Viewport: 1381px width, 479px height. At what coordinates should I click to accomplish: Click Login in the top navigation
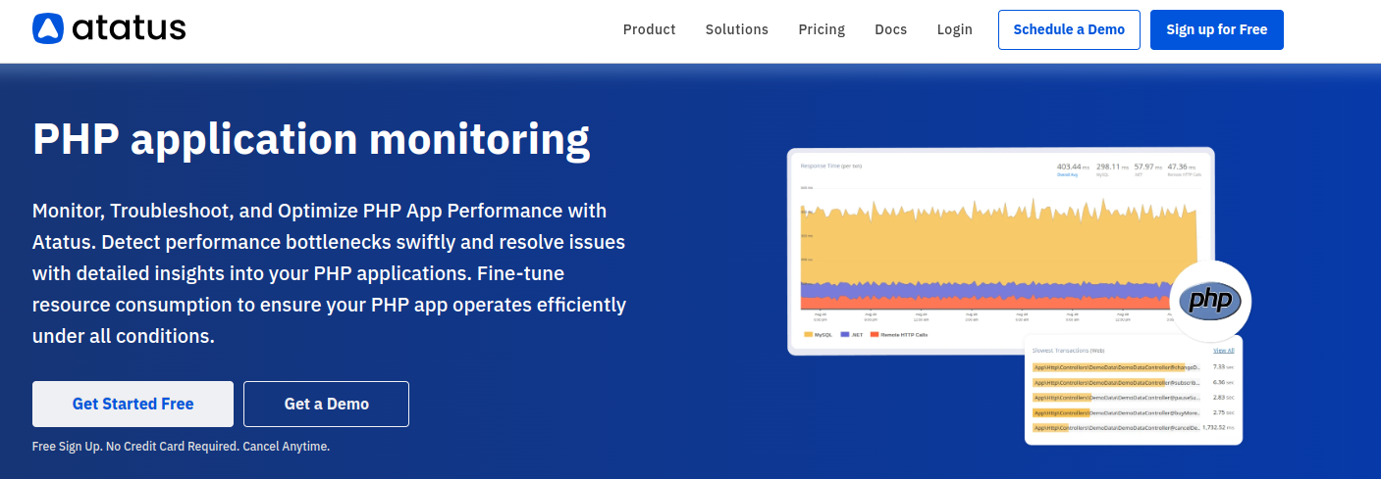(954, 29)
